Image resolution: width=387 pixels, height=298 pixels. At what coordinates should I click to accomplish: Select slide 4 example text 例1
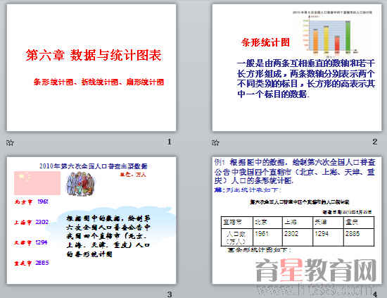(x=295, y=171)
